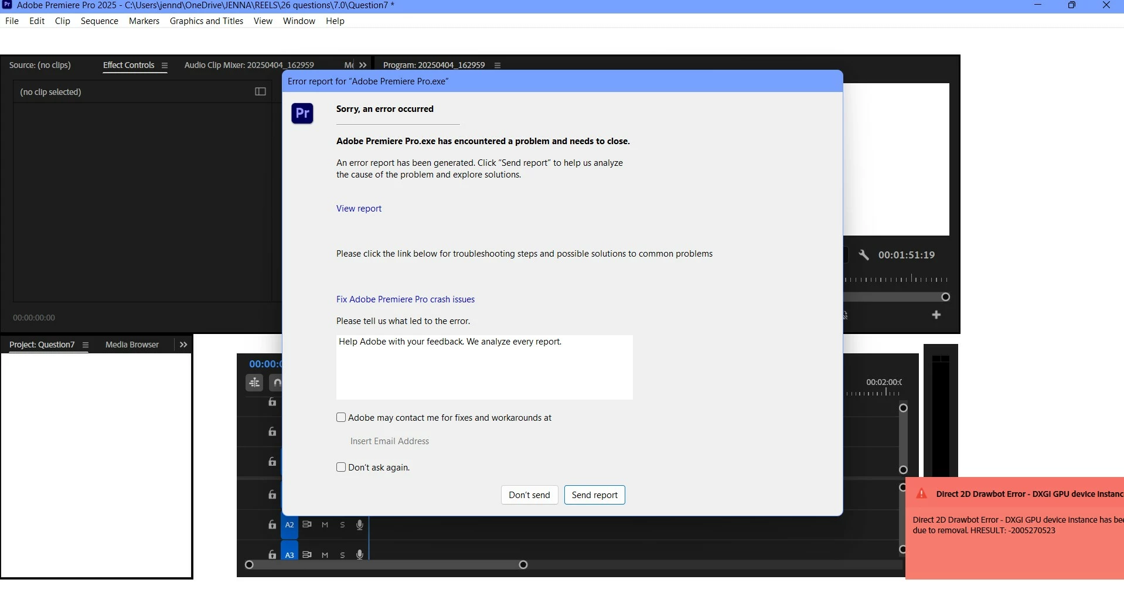The width and height of the screenshot is (1124, 593).
Task: Click bottom handle of video tracks vertical scrollbar
Action: pyautogui.click(x=904, y=470)
